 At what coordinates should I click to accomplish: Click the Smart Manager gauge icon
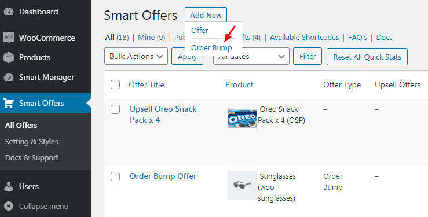[x=9, y=78]
